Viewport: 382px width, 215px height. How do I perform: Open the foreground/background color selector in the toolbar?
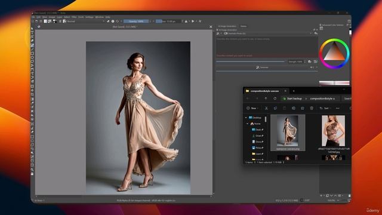point(55,21)
